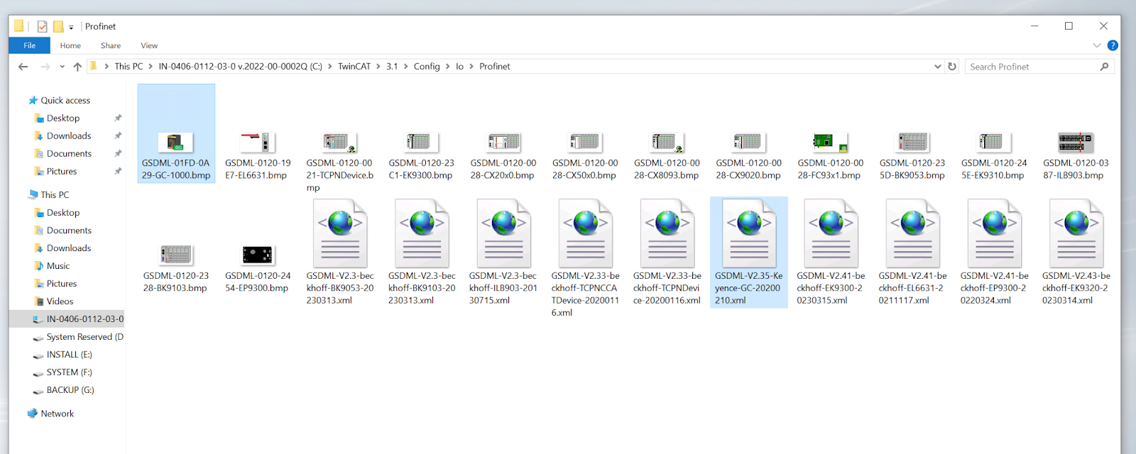Open Quick Access Toolbar customize dropdown
This screenshot has width=1136, height=454.
point(71,27)
